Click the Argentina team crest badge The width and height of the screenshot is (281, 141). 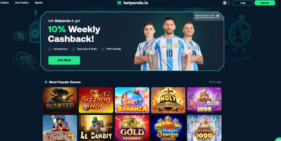tap(218, 17)
